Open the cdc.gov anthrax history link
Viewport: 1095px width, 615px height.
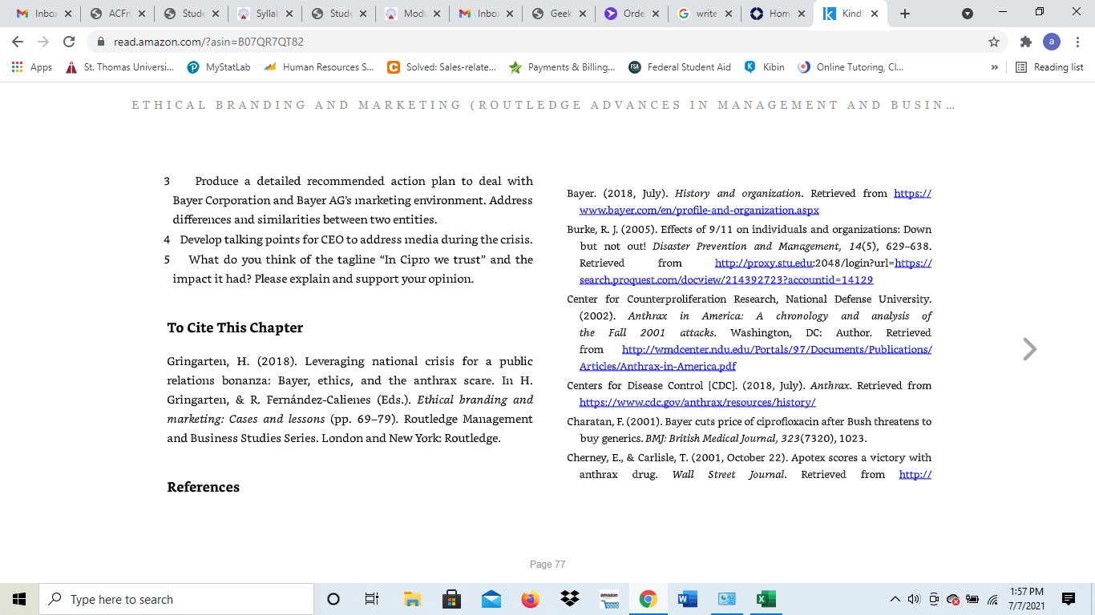pyautogui.click(x=697, y=403)
